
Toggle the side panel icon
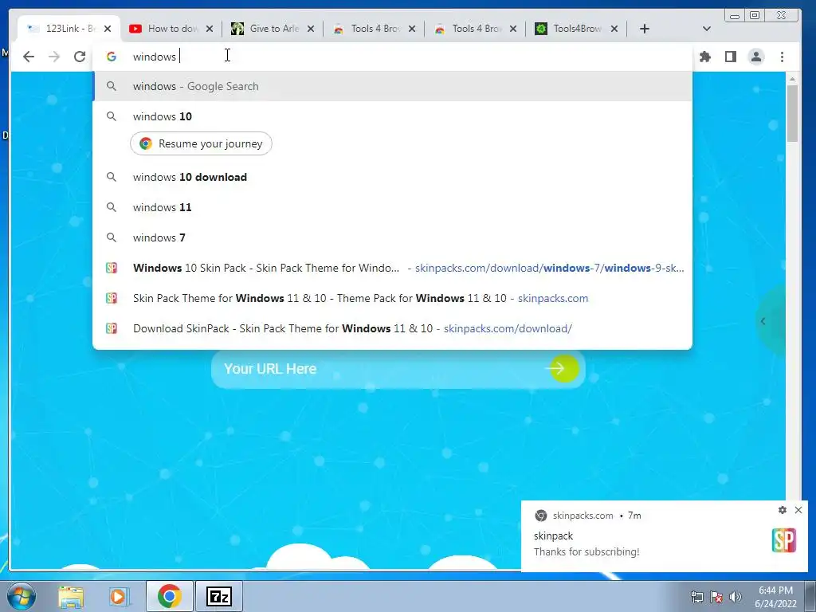pyautogui.click(x=731, y=57)
